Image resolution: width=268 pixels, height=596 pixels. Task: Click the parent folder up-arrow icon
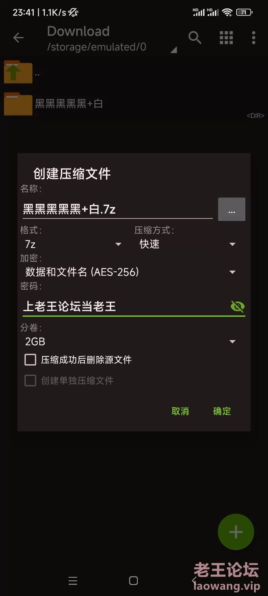pos(18,72)
